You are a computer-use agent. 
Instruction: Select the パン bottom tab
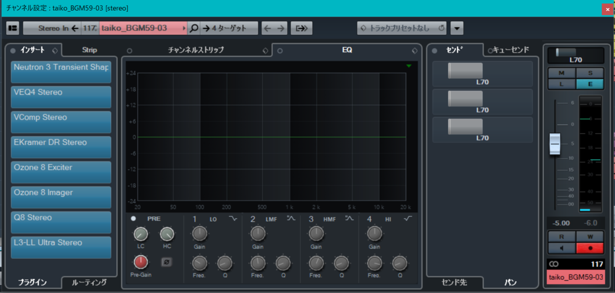pos(510,282)
